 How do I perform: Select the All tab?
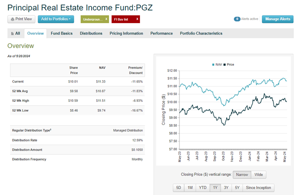(16, 33)
